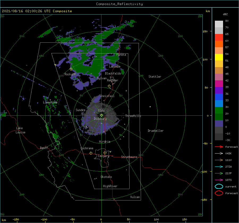Click the -150 x-axis tick label
Image resolution: width=239 pixels, height=223 pixels.
[x=16, y=219]
